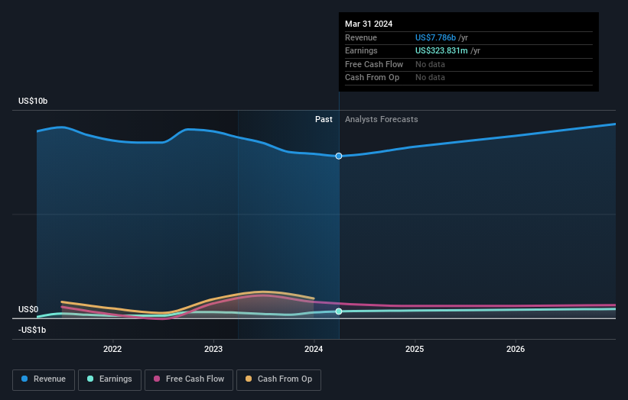Viewport: 628px width, 400px height.
Task: Click the pink Free Cash Flow legend dot
Action: point(157,379)
